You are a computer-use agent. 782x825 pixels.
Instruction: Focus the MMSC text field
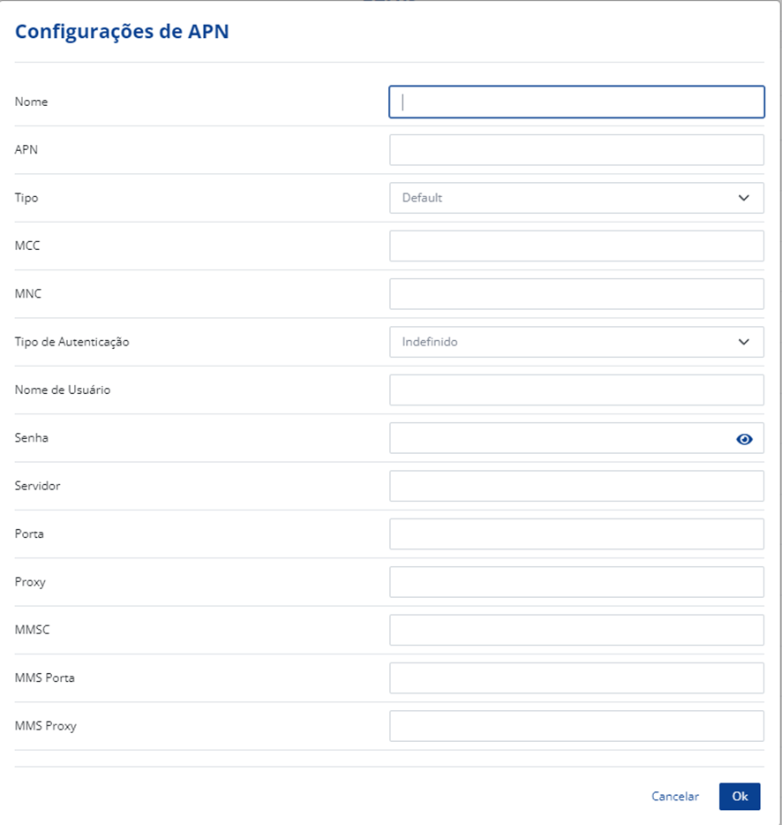click(576, 630)
